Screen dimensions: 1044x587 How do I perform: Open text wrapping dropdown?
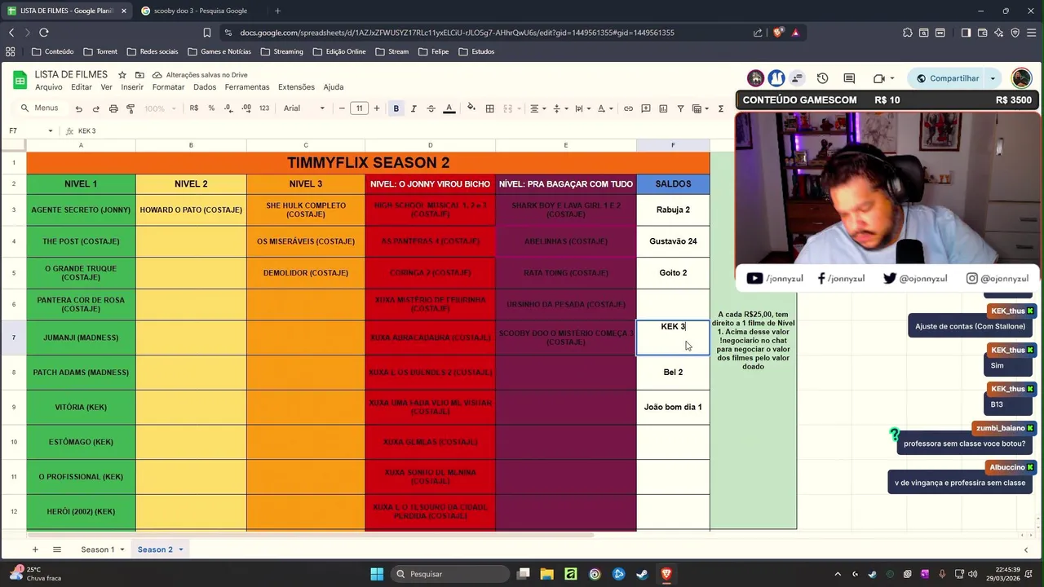pyautogui.click(x=582, y=108)
